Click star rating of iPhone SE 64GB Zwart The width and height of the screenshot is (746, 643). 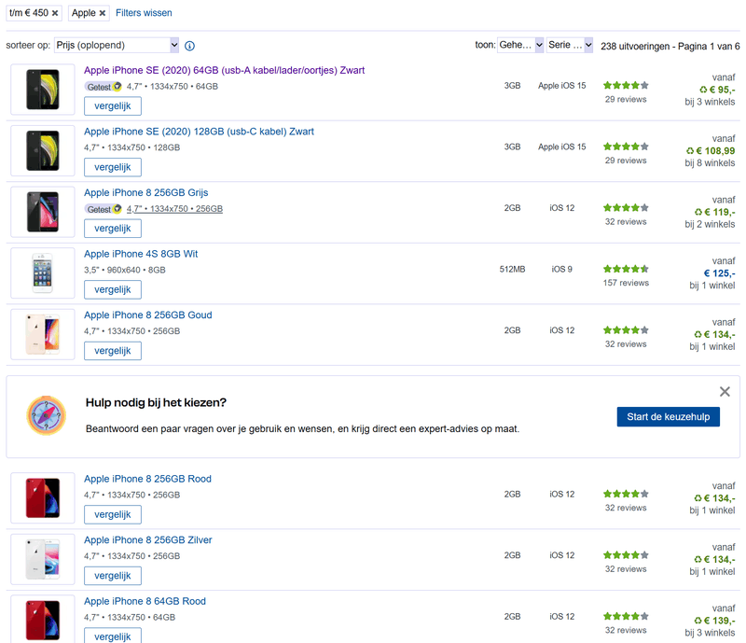[626, 85]
